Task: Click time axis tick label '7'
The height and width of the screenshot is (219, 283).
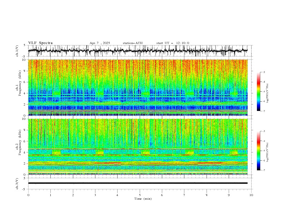Action: pos(184,195)
